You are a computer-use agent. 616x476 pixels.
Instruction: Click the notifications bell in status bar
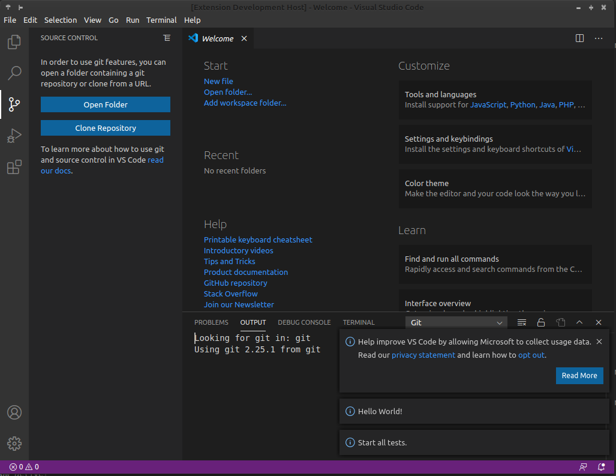point(602,466)
